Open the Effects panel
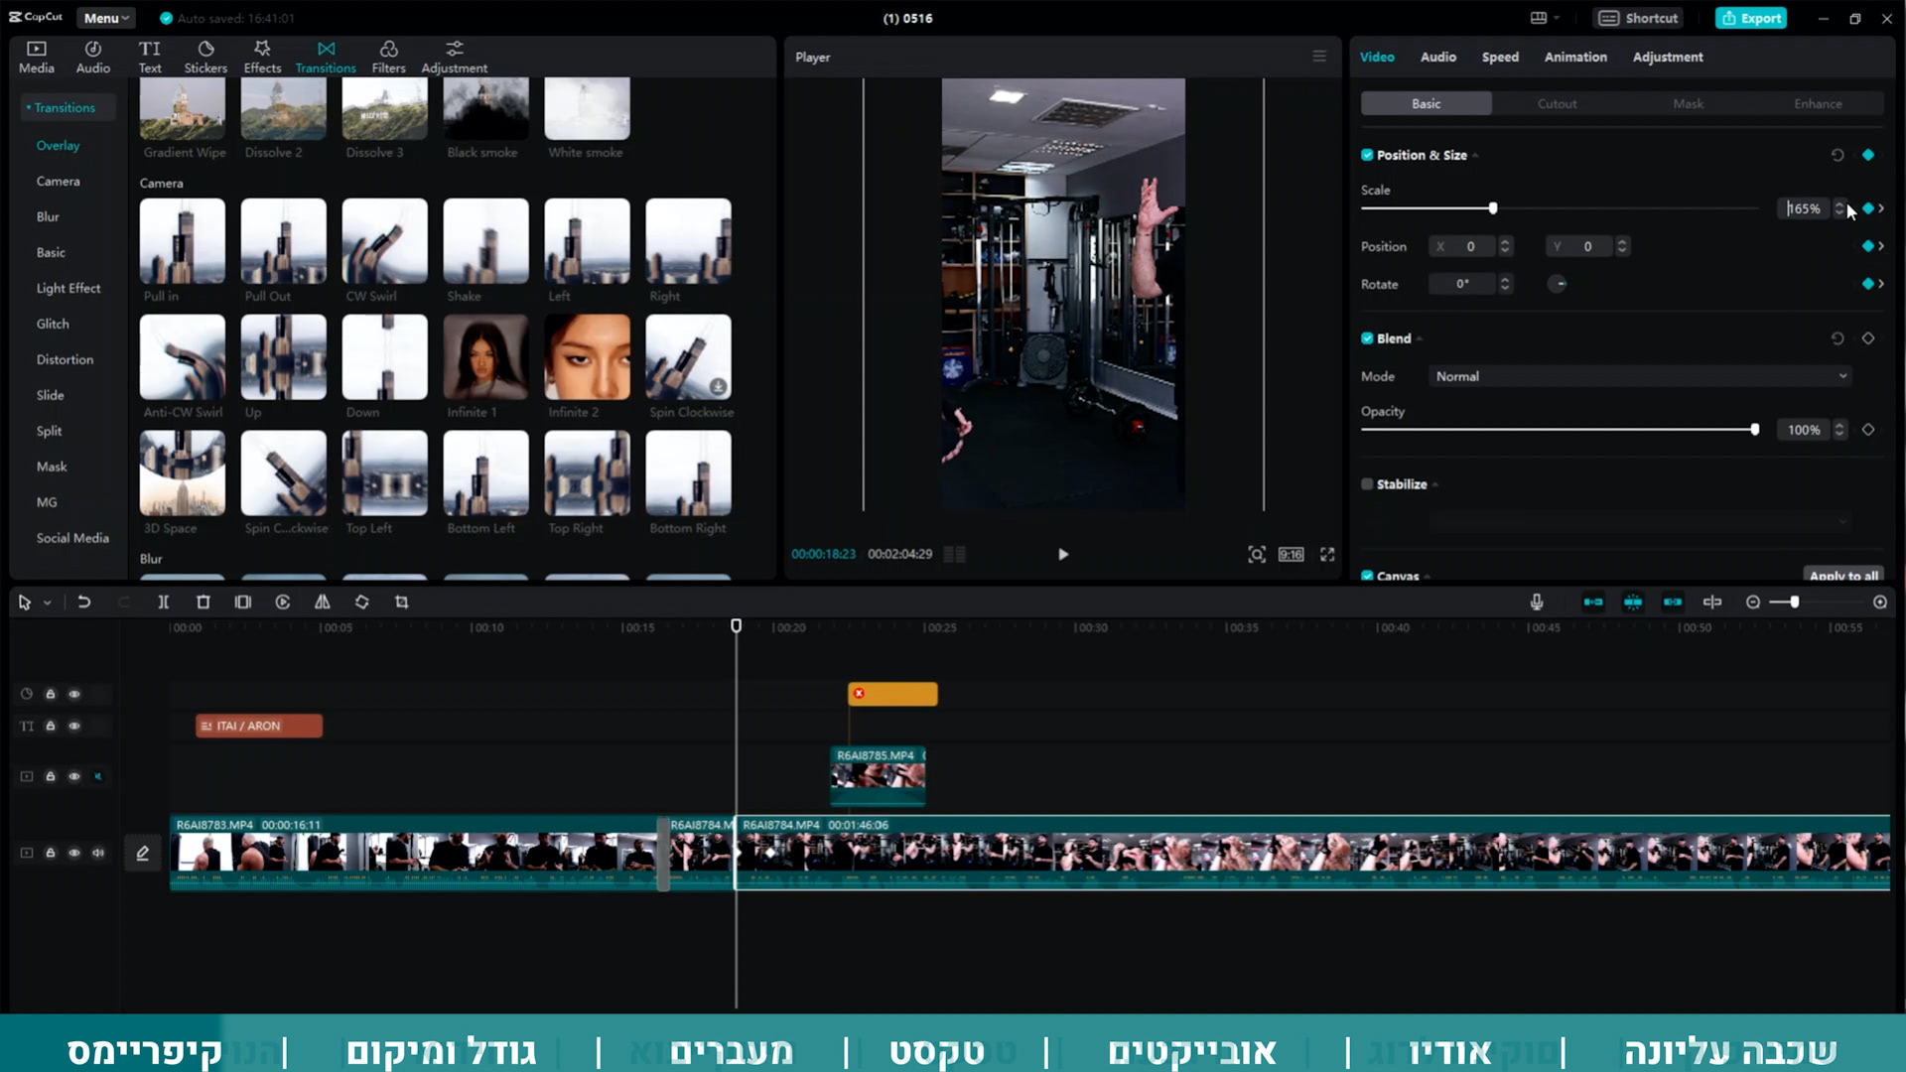 point(262,57)
